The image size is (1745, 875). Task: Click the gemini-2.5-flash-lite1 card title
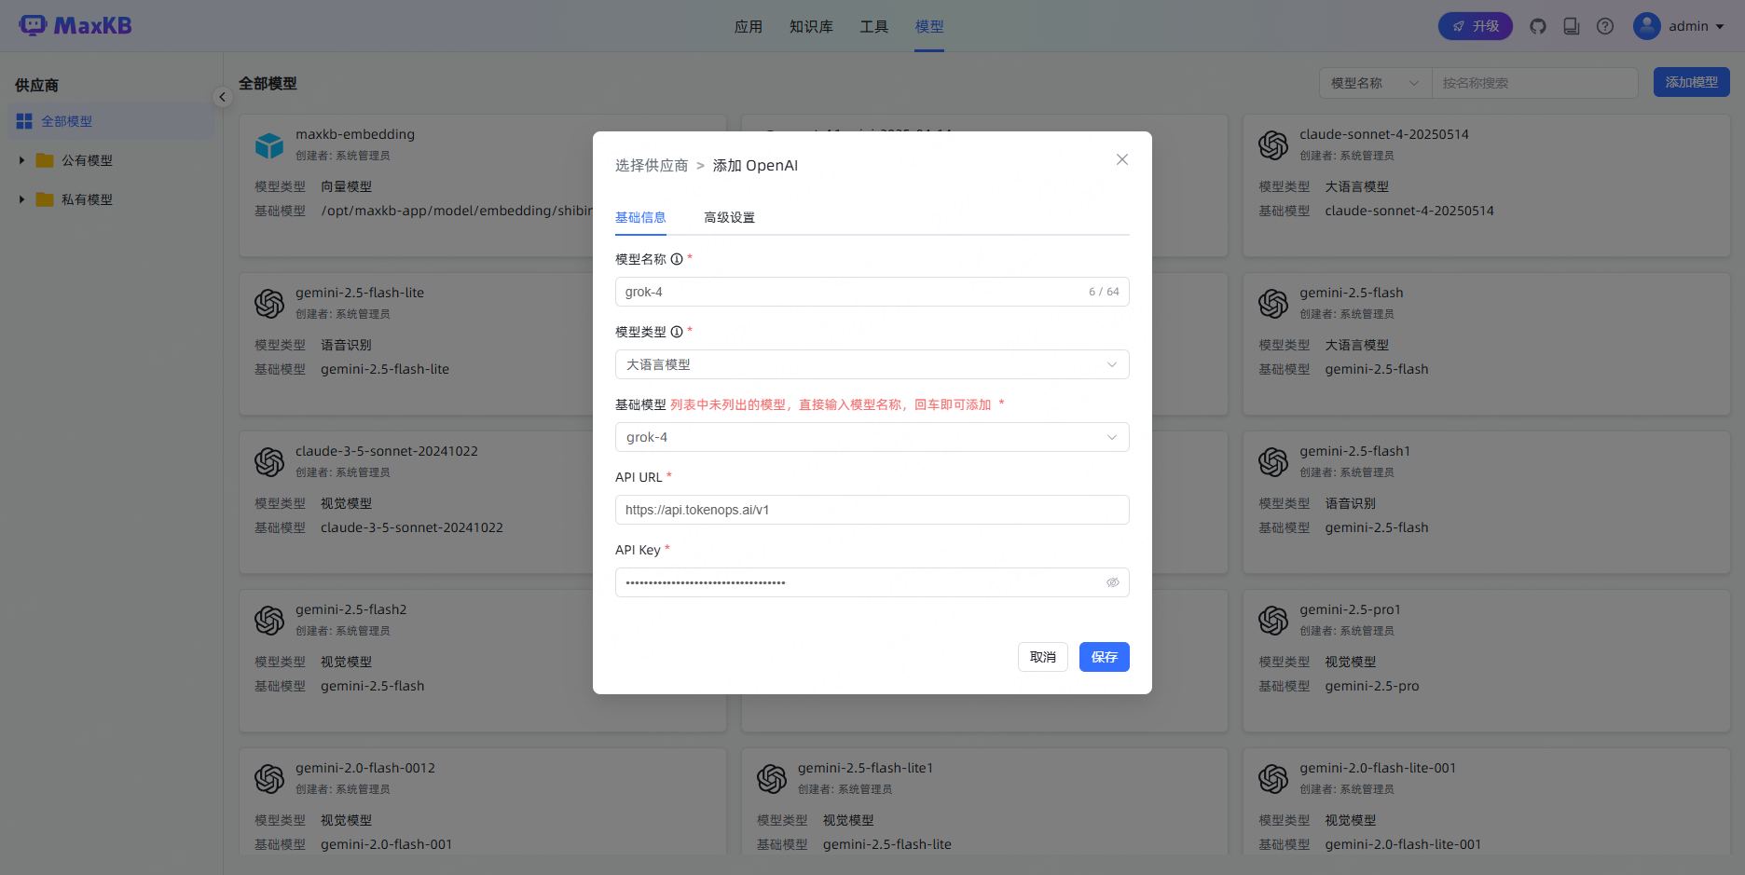click(x=865, y=768)
